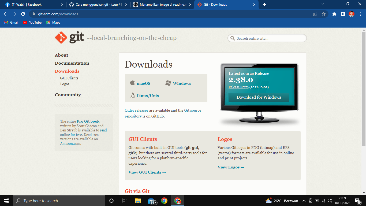Show hidden system tray icons
The height and width of the screenshot is (206, 366).
pos(304,201)
